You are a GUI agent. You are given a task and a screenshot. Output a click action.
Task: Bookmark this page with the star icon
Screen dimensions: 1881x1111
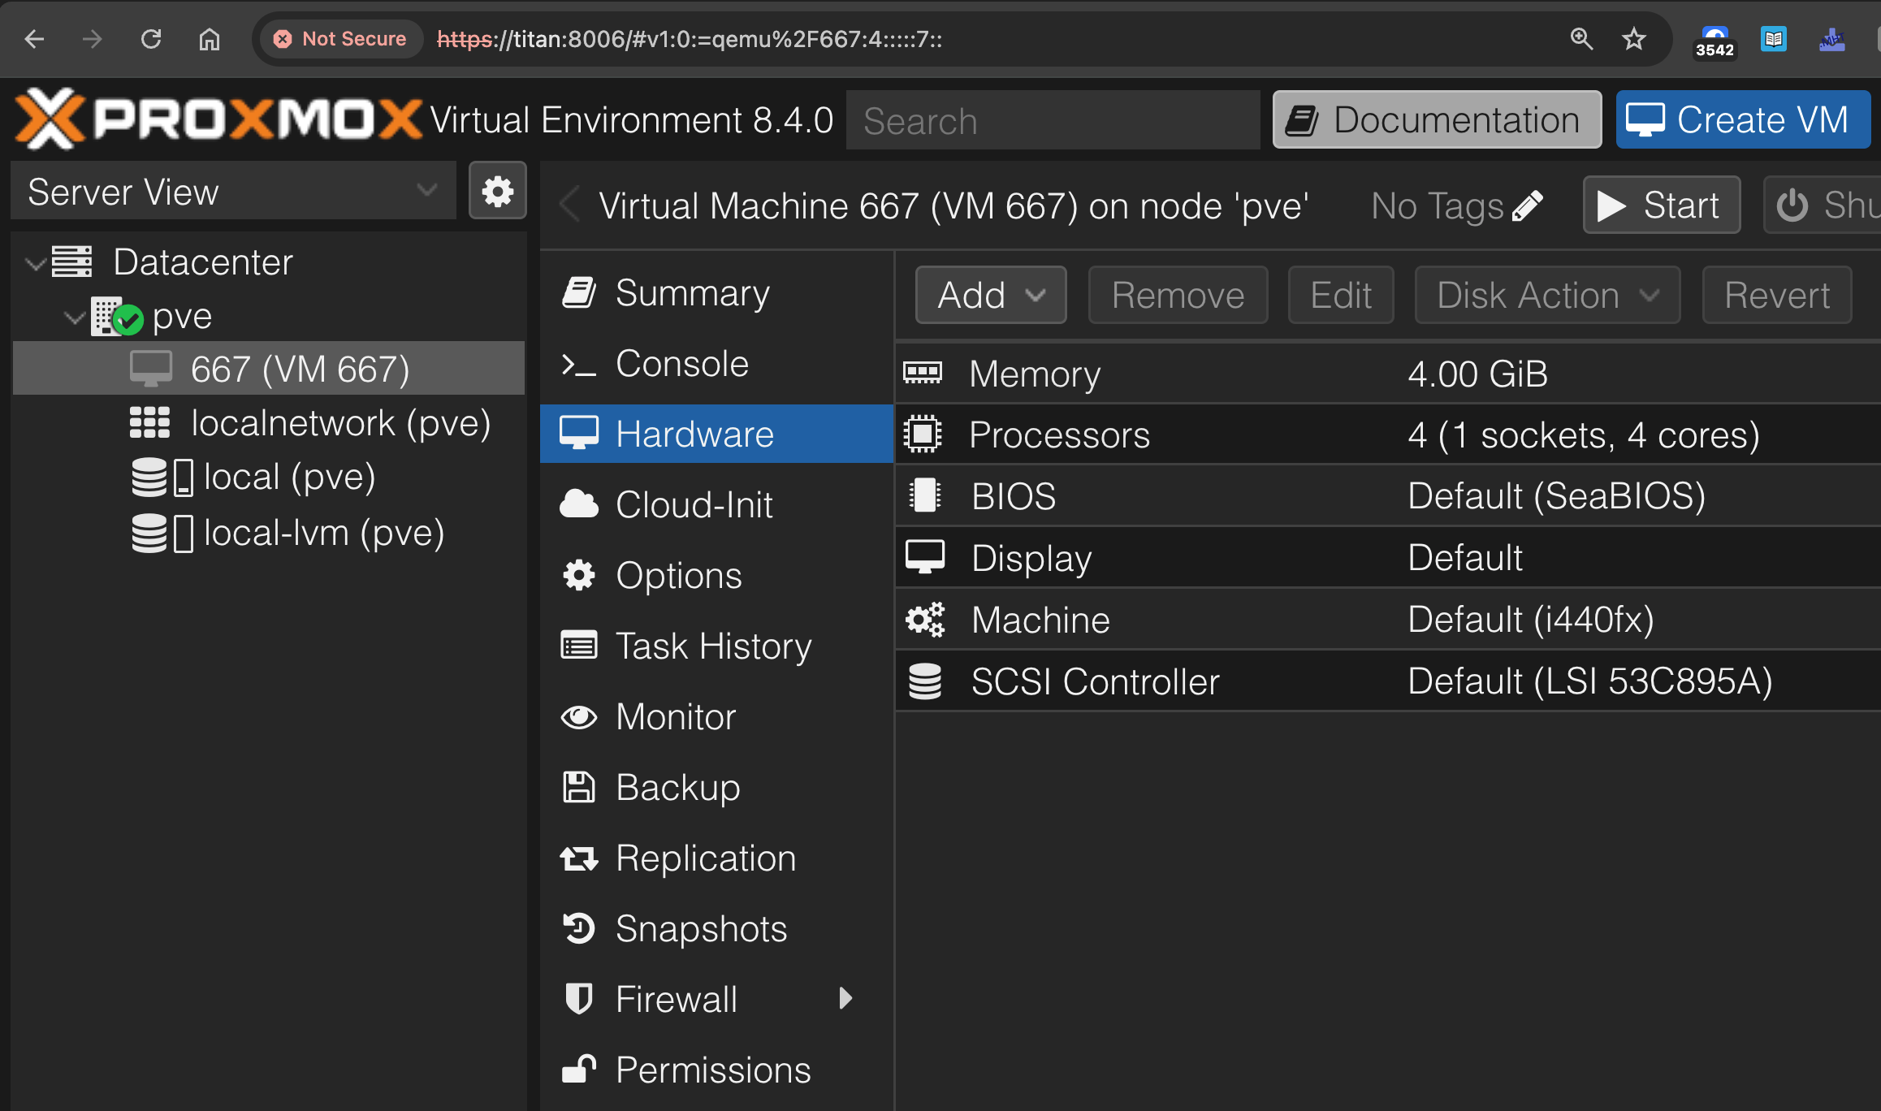(x=1634, y=38)
